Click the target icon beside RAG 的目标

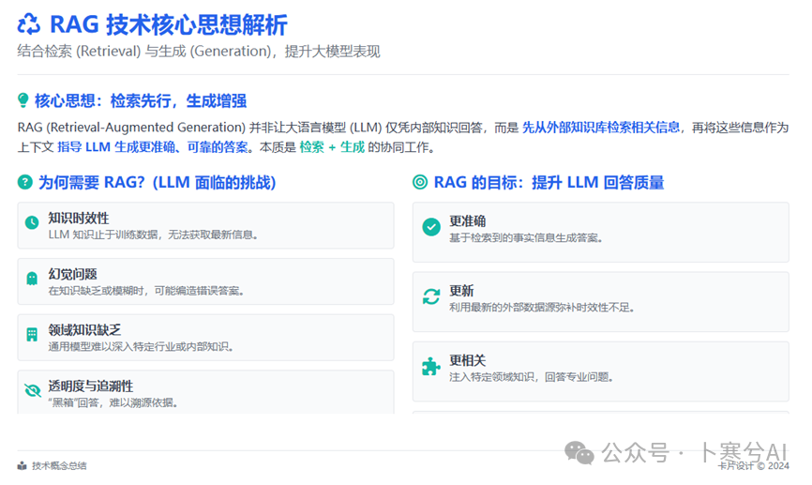pyautogui.click(x=419, y=183)
